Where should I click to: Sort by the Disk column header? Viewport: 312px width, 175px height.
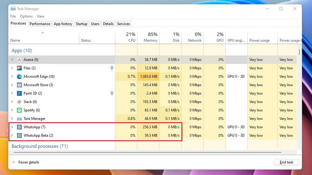coord(170,38)
